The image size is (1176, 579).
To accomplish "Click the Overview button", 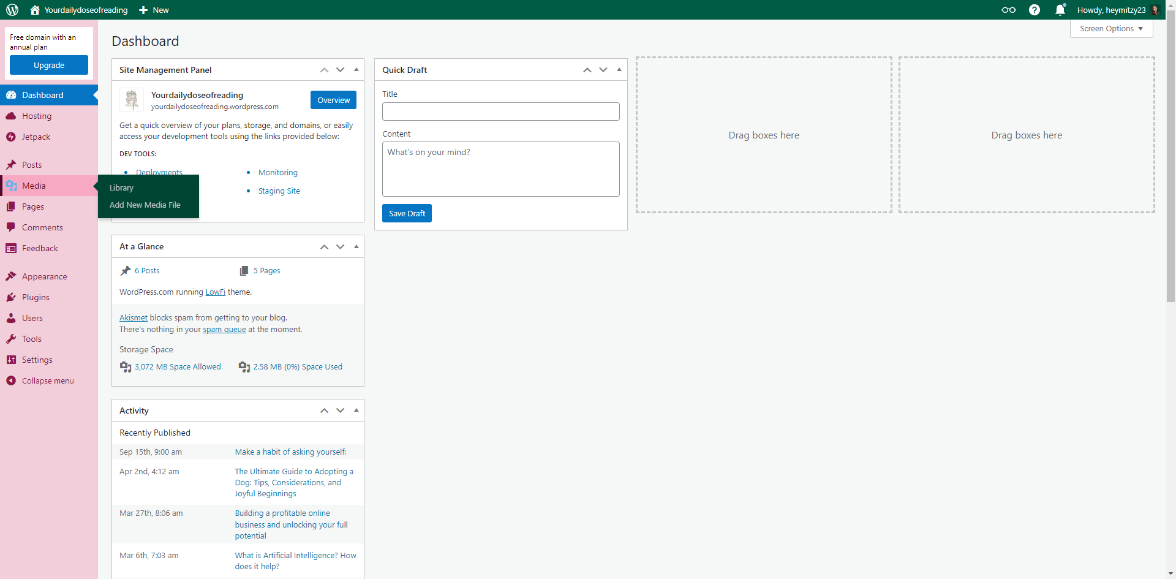I will 333,100.
